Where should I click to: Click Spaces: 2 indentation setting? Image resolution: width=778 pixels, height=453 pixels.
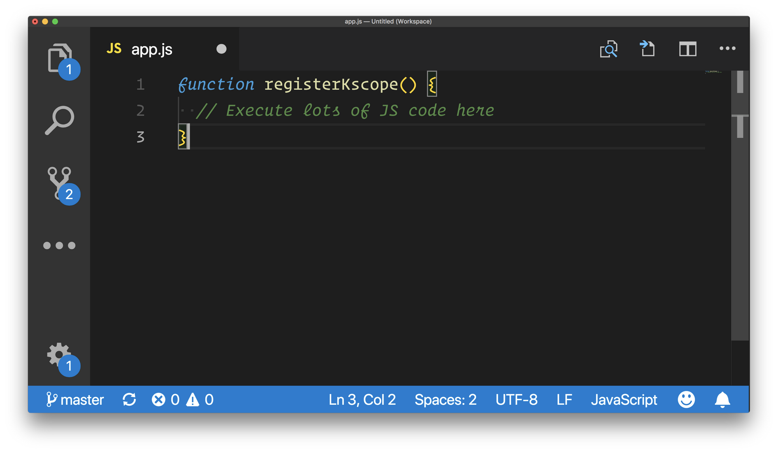pos(445,400)
